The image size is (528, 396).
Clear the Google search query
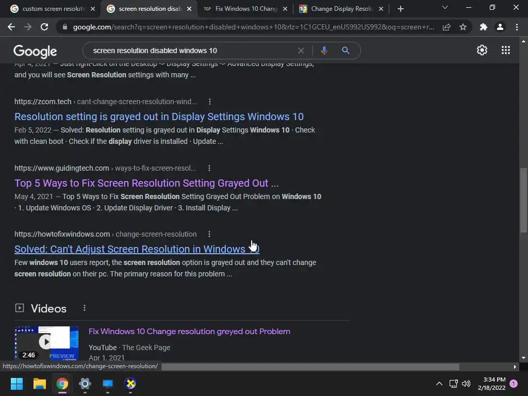coord(301,51)
